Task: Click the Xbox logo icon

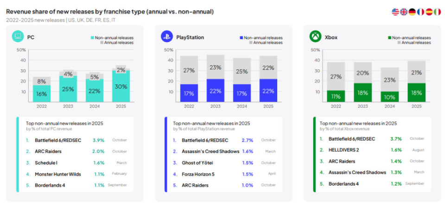Action: [x=315, y=36]
